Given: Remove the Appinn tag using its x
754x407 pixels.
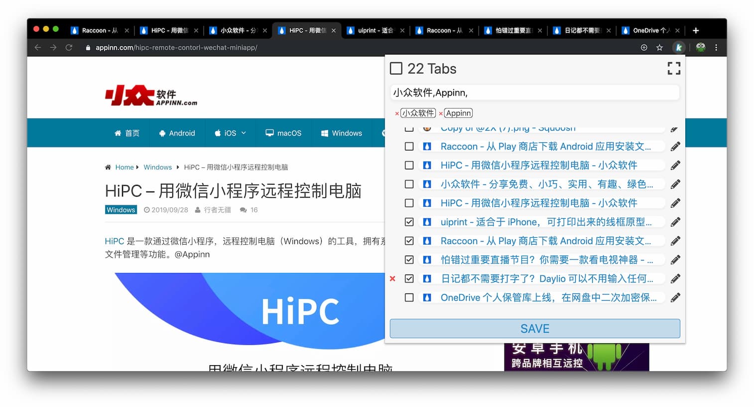Looking at the screenshot, I should coord(441,114).
